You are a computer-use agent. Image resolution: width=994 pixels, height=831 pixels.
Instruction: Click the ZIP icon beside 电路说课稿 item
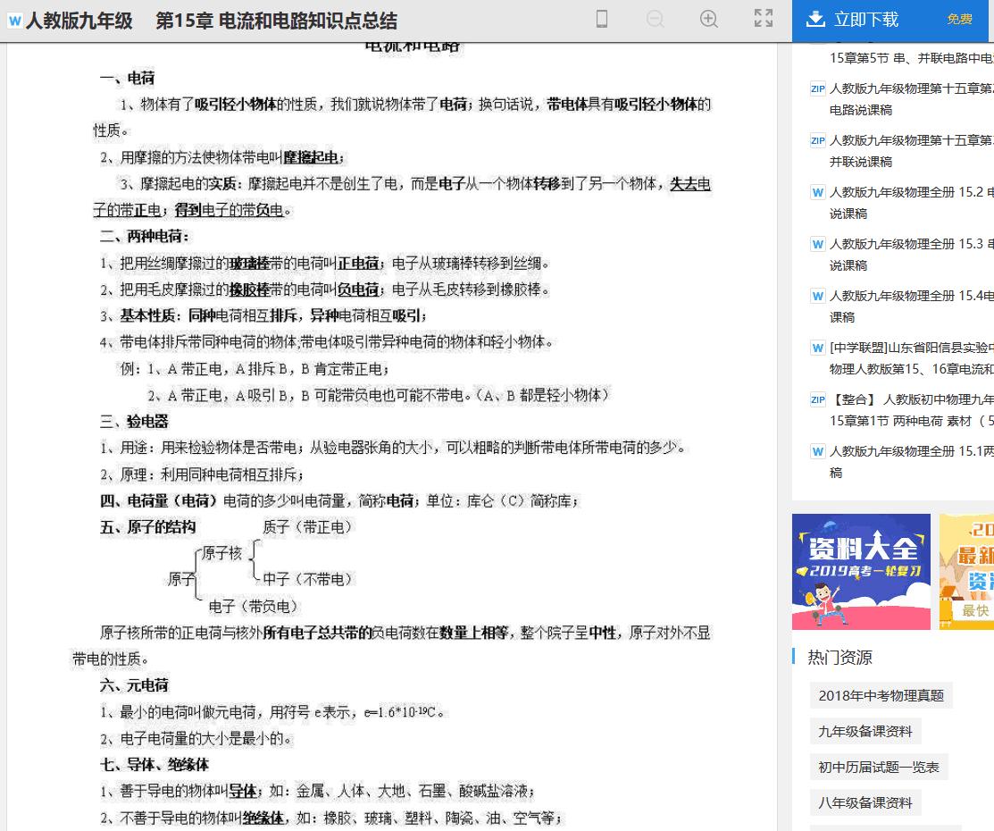[817, 88]
